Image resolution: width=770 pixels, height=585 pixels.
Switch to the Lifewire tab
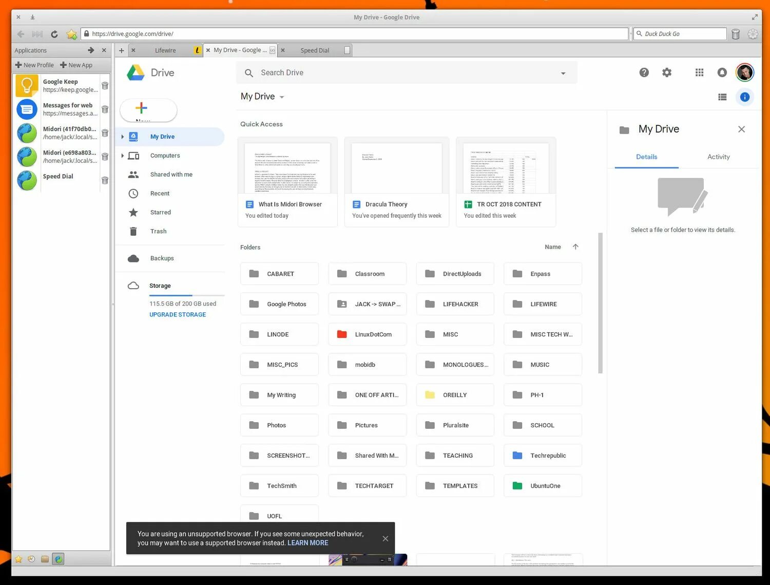click(165, 50)
